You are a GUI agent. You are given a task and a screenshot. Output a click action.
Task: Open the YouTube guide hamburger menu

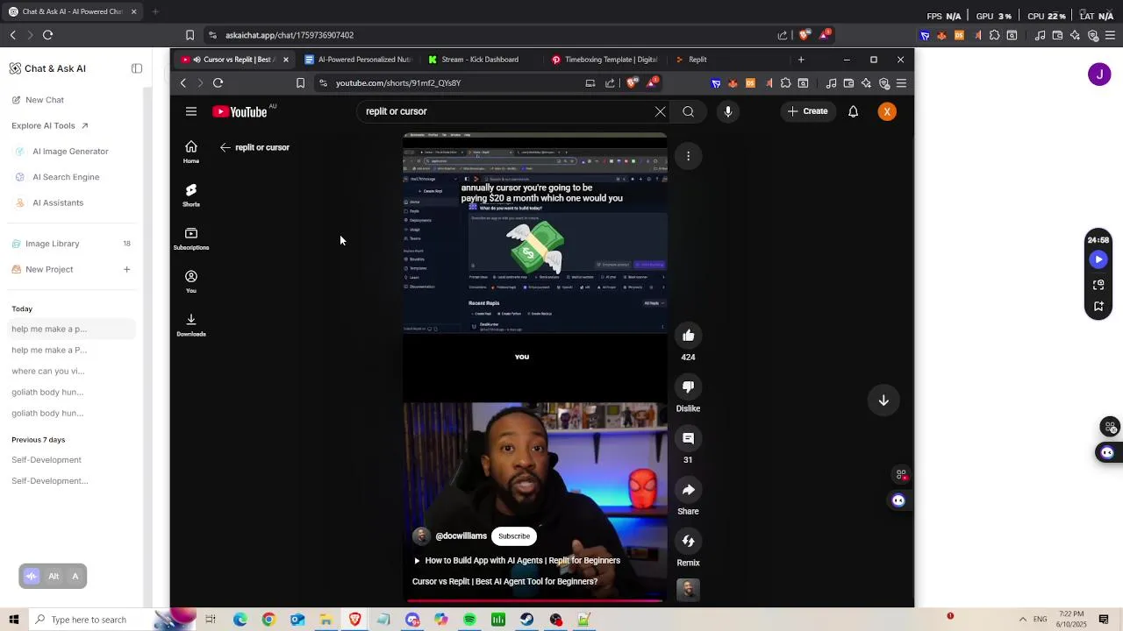(190, 111)
